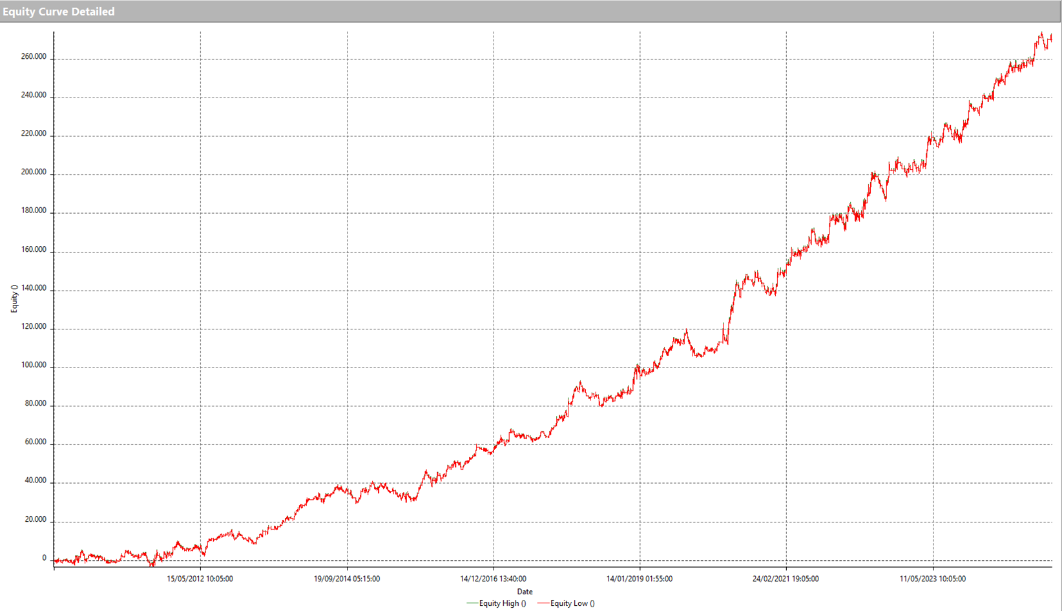
Task: Select the 19/09/2014 05:15:00 date label
Action: coord(347,579)
